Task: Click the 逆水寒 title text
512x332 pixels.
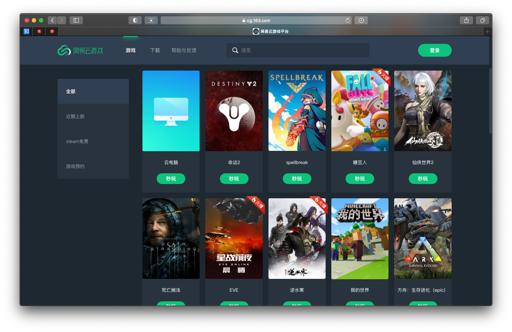Action: (297, 290)
